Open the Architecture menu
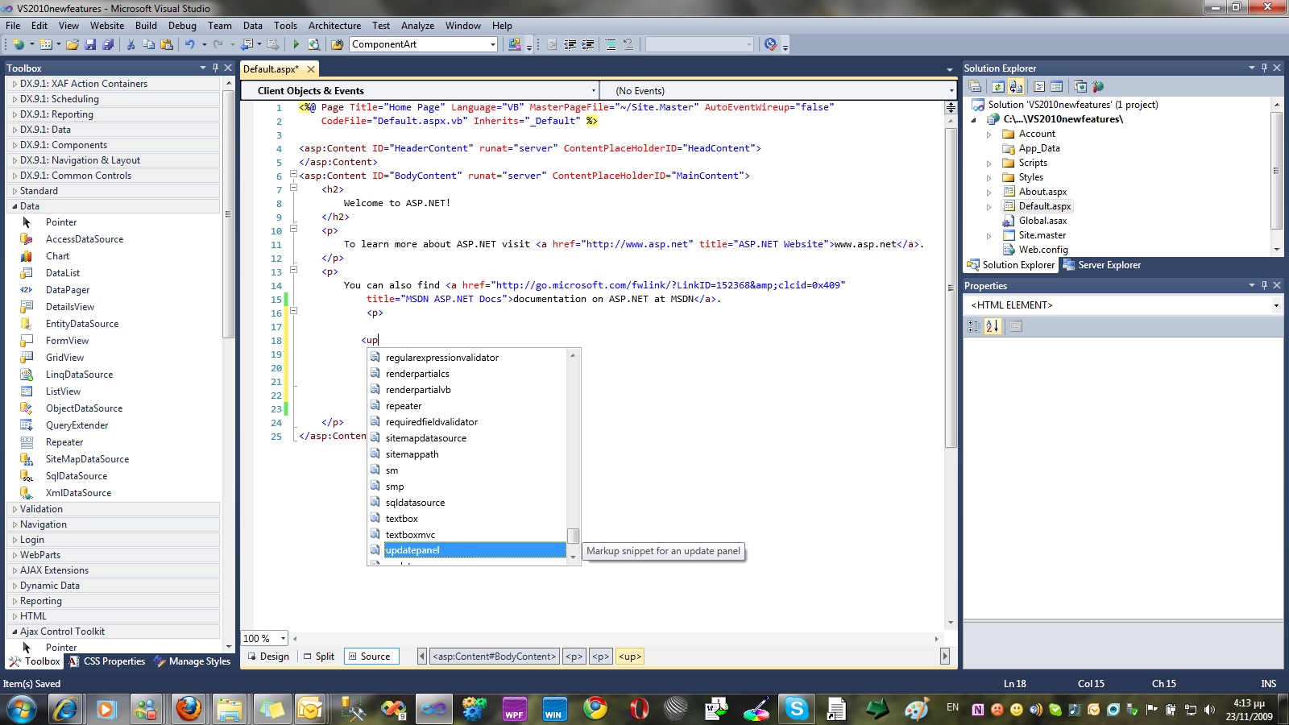Viewport: 1289px width, 725px height. point(334,26)
